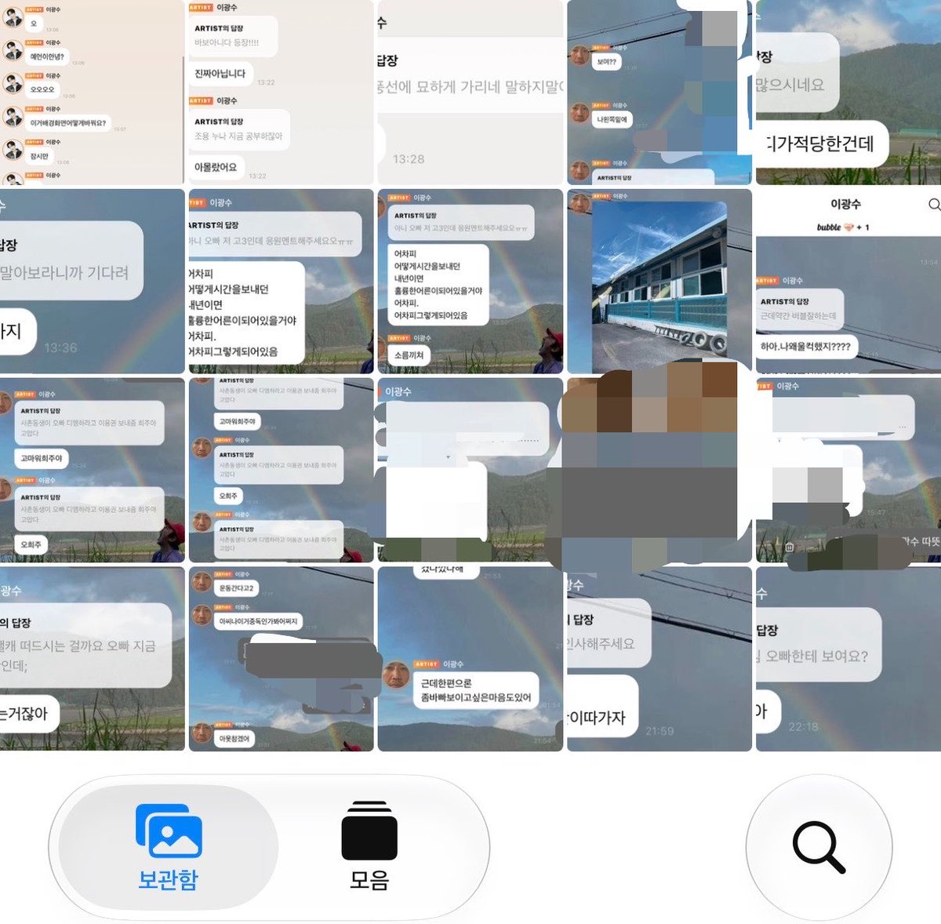
Task: Open thumbnail with '운동간다고2' message
Action: pyautogui.click(x=281, y=659)
